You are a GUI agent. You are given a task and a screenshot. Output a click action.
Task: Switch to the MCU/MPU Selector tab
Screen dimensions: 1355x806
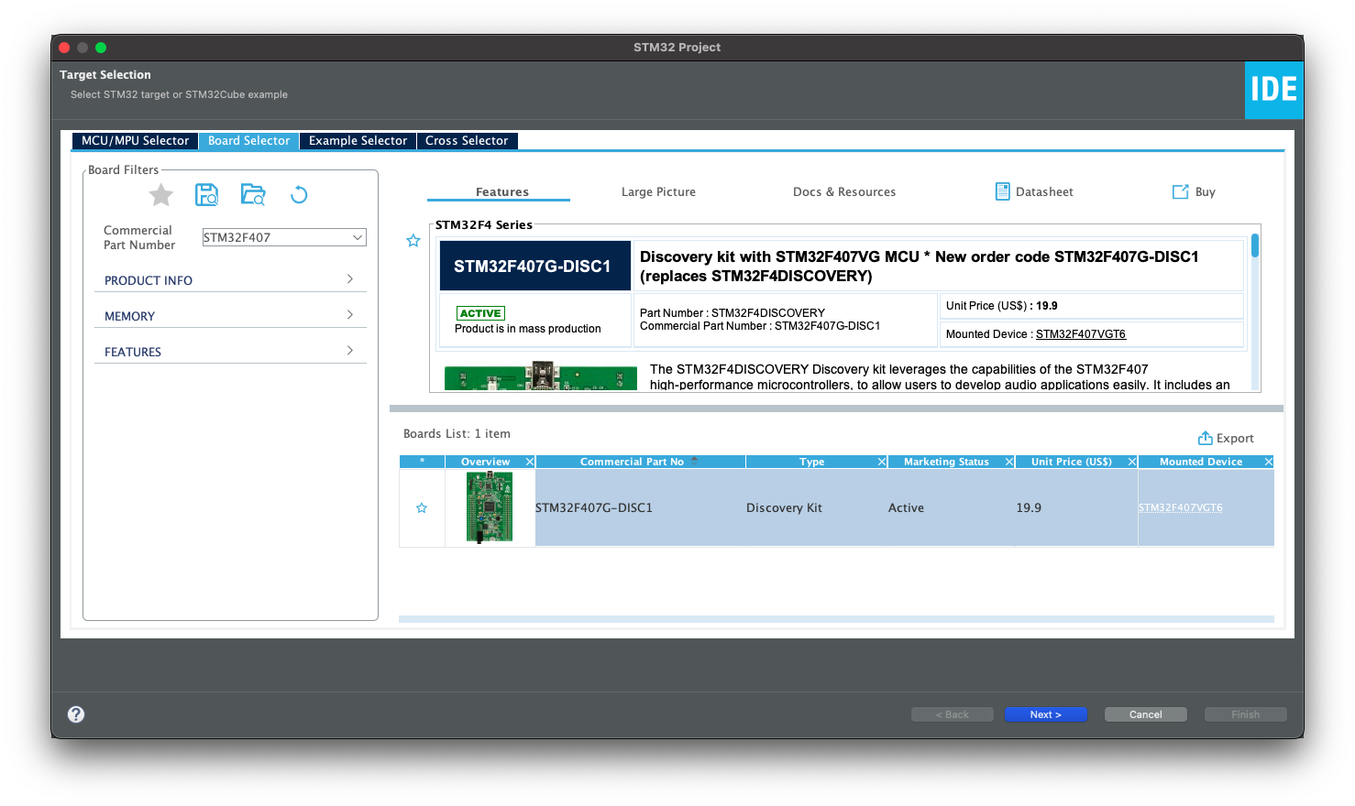134,140
